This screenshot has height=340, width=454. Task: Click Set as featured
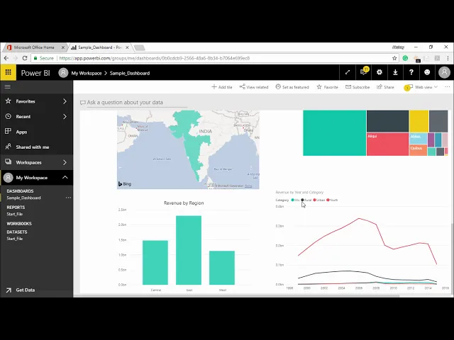pos(292,87)
